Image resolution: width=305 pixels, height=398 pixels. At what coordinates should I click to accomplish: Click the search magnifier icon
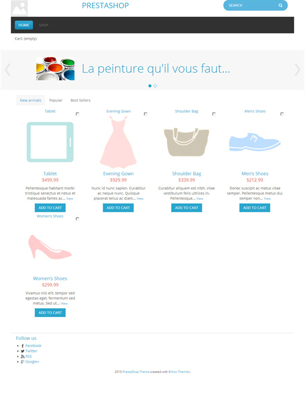click(x=280, y=5)
